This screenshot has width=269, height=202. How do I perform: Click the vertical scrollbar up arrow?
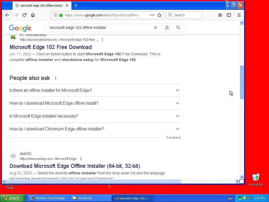[x=242, y=23]
